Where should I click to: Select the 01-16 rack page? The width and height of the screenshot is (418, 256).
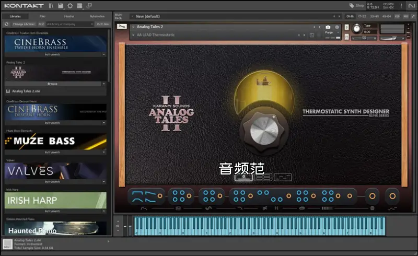pyautogui.click(x=350, y=16)
